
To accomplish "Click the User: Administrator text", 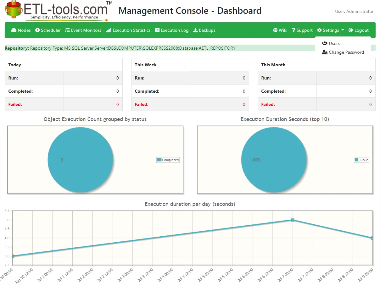I will [x=355, y=11].
